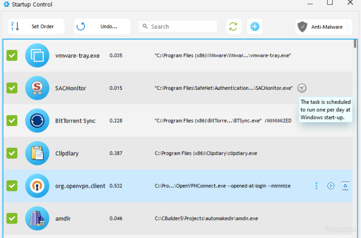This screenshot has width=361, height=238.
Task: Click the OpenVPN client icon
Action: 37,186
